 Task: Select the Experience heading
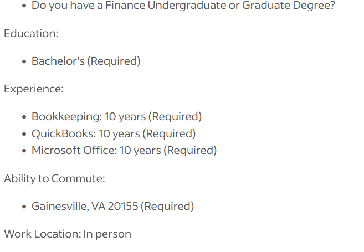(34, 89)
